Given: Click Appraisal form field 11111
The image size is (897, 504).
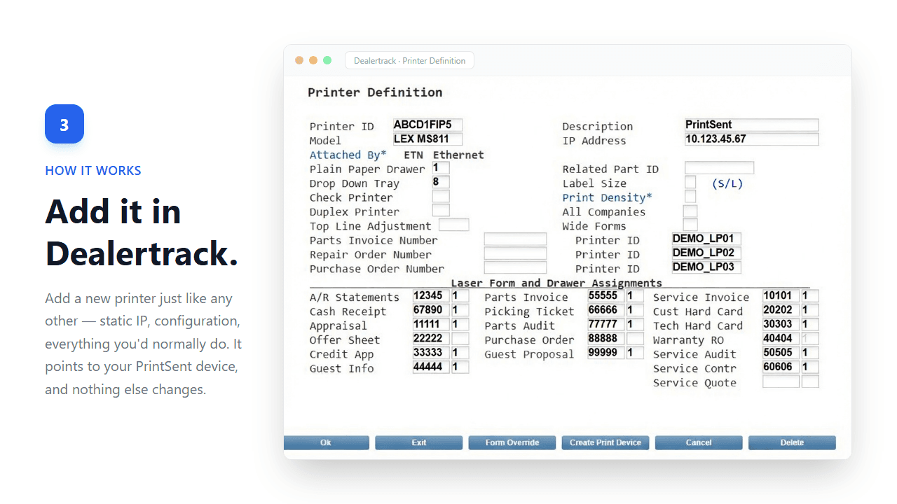Looking at the screenshot, I should [431, 325].
